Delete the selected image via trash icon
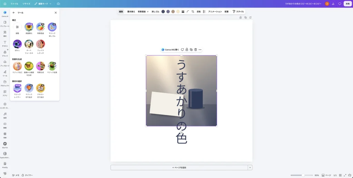The image size is (353, 178). 195,50
